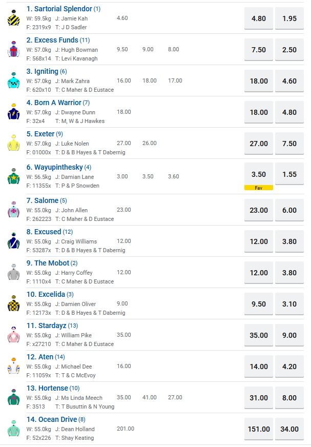Click Stardayz's pink jockey silks icon
Image resolution: width=311 pixels, height=447 pixels.
(13, 335)
